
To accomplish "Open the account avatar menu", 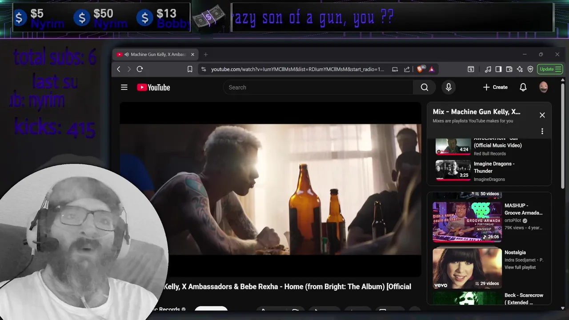I will click(x=543, y=88).
